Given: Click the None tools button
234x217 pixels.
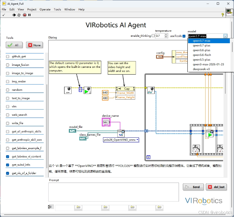Looking at the screenshot, I should (x=34, y=45).
